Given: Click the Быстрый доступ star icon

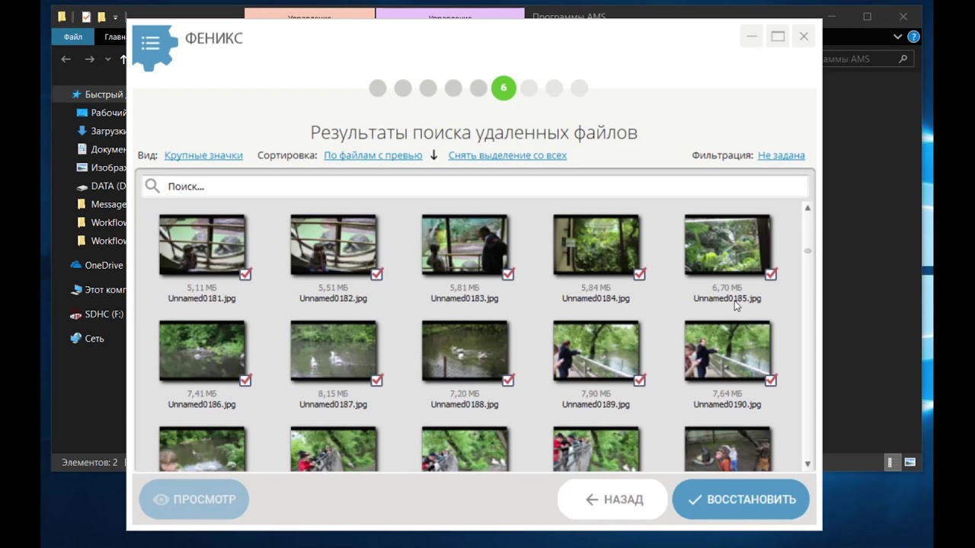Looking at the screenshot, I should click(x=76, y=94).
